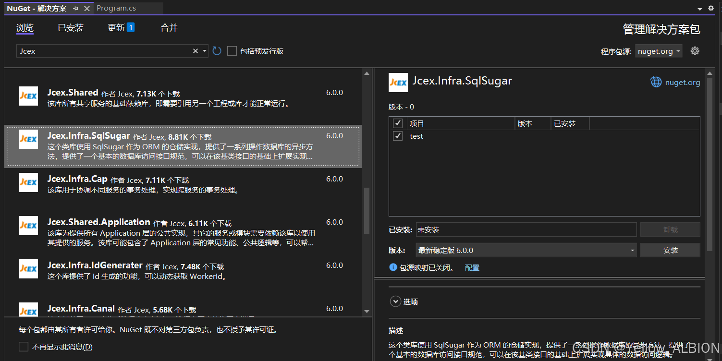Open the nuget.org package source dropdown
722x361 pixels.
pos(659,50)
